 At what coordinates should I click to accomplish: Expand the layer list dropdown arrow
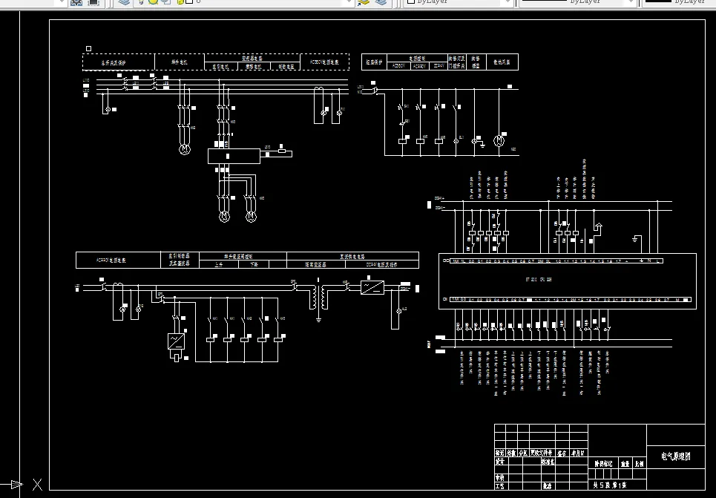point(349,1)
